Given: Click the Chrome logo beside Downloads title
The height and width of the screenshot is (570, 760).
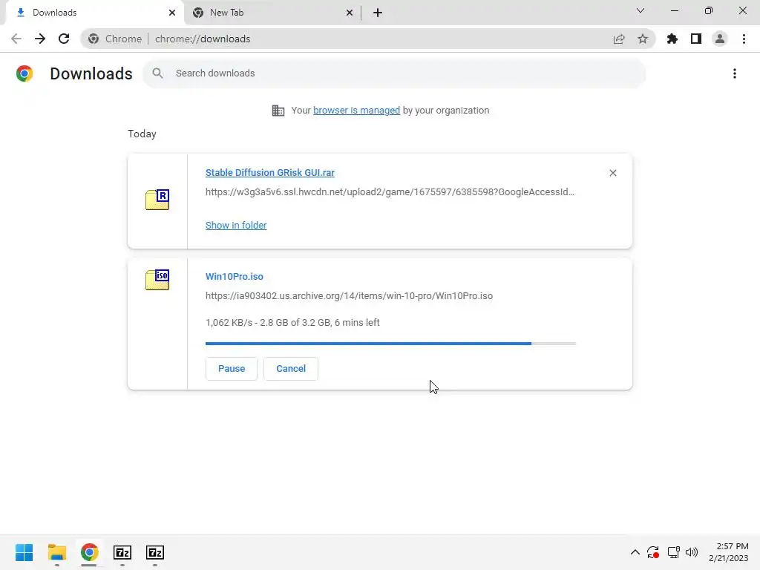Looking at the screenshot, I should pyautogui.click(x=24, y=73).
